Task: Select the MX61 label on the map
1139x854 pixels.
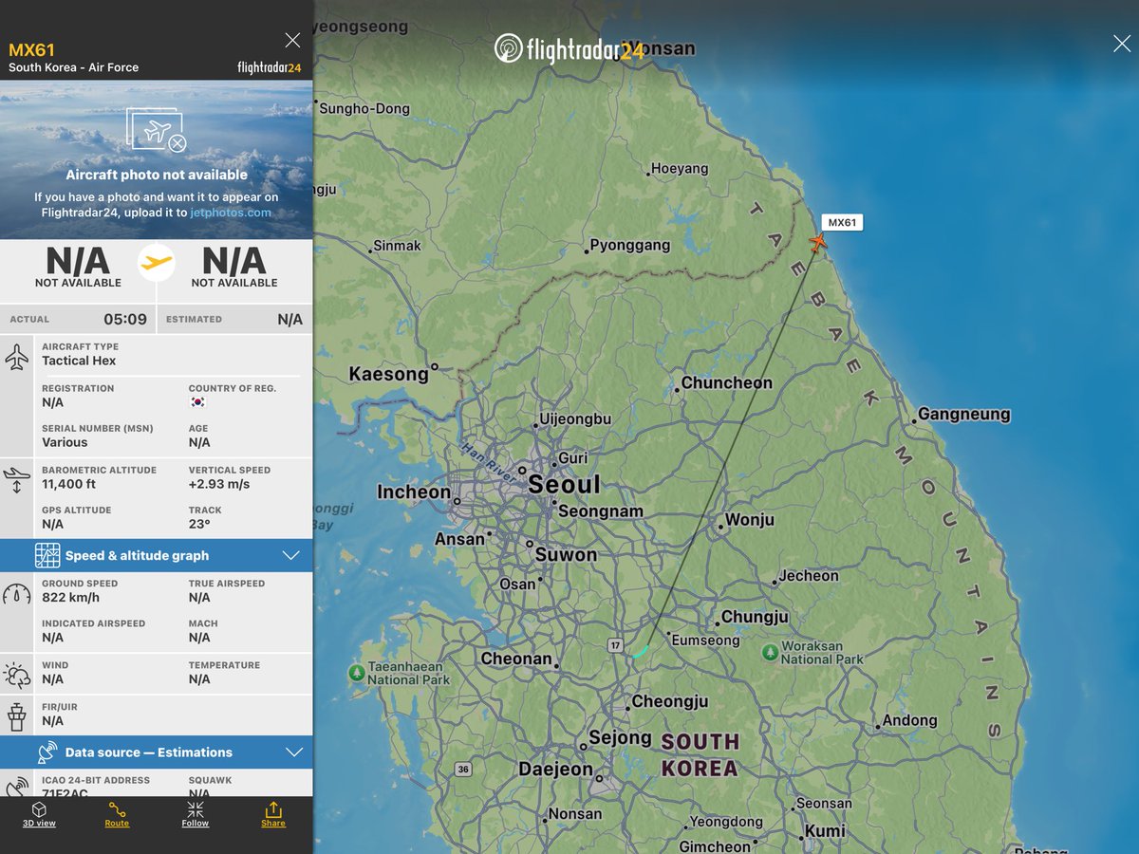Action: pos(842,223)
